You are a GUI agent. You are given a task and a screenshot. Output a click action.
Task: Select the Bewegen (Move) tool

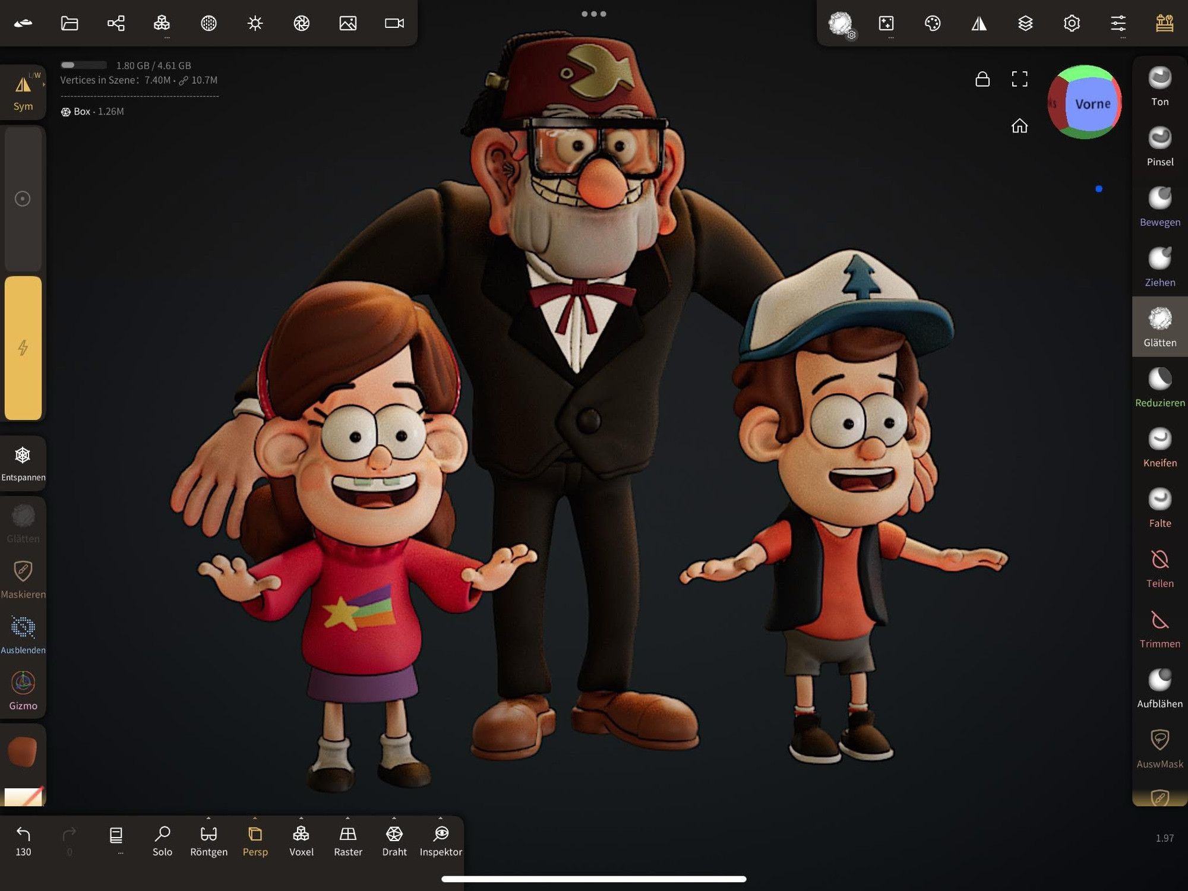(1159, 207)
